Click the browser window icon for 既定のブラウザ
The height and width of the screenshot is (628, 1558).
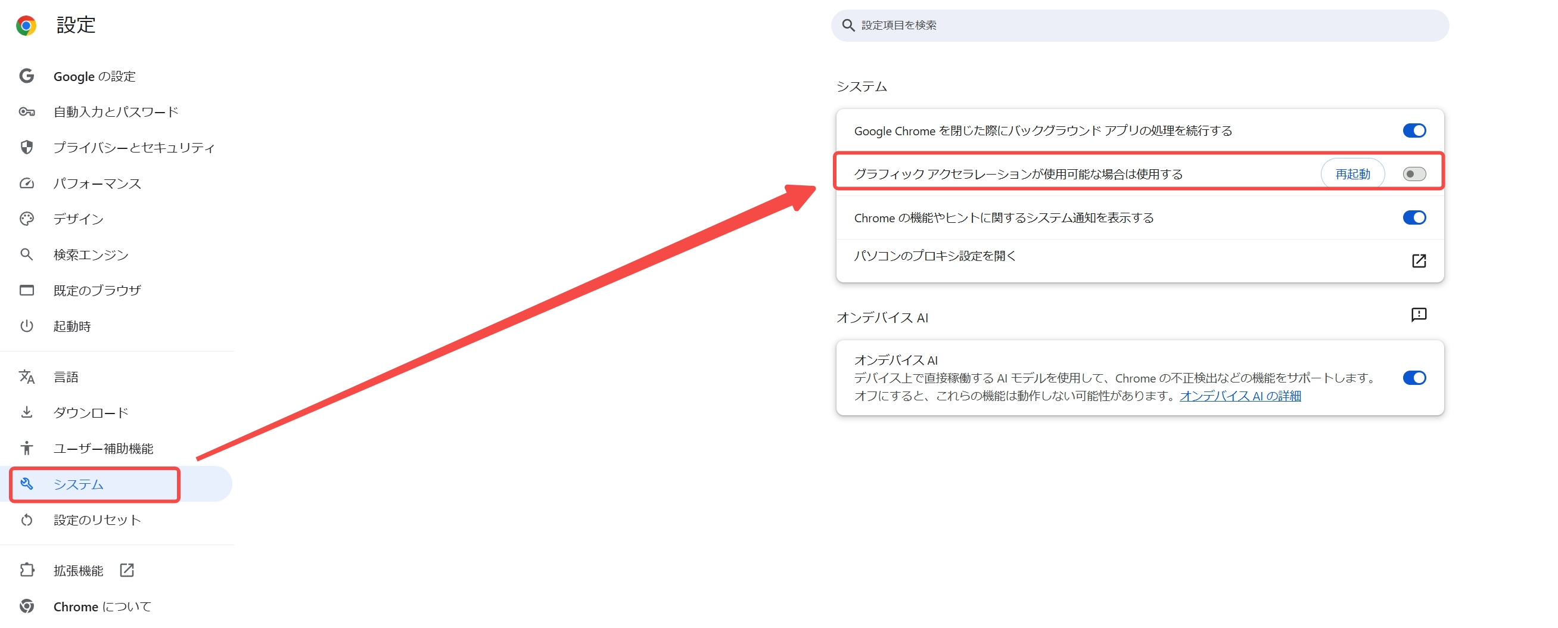27,290
